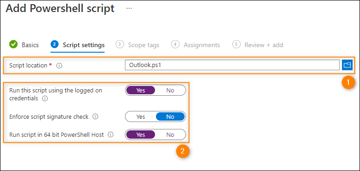This screenshot has width=360, height=171.
Task: Click the Add Powershell script page title
Action: [60, 8]
